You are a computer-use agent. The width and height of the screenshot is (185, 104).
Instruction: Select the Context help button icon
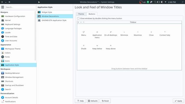coord(165,32)
